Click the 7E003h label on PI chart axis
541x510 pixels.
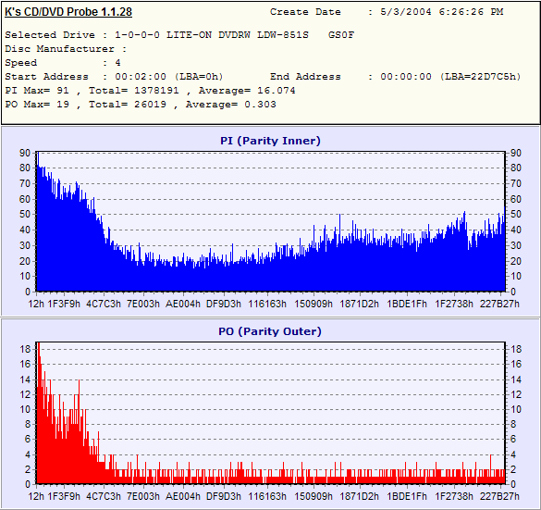tap(143, 304)
